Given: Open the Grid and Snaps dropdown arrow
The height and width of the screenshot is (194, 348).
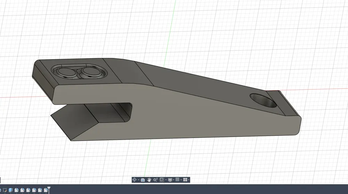Looking at the screenshot, I should click(181, 180).
